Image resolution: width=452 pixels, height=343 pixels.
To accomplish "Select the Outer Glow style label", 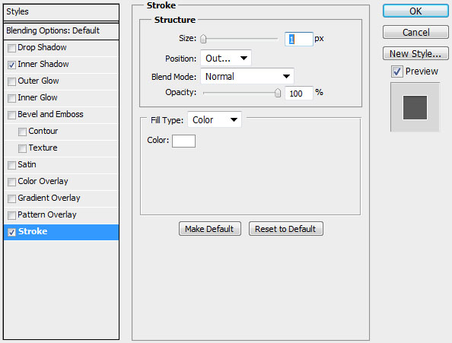I will coord(38,81).
